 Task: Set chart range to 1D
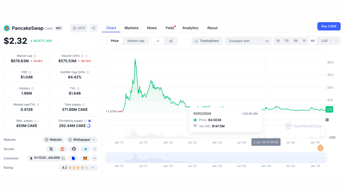coord(278,41)
